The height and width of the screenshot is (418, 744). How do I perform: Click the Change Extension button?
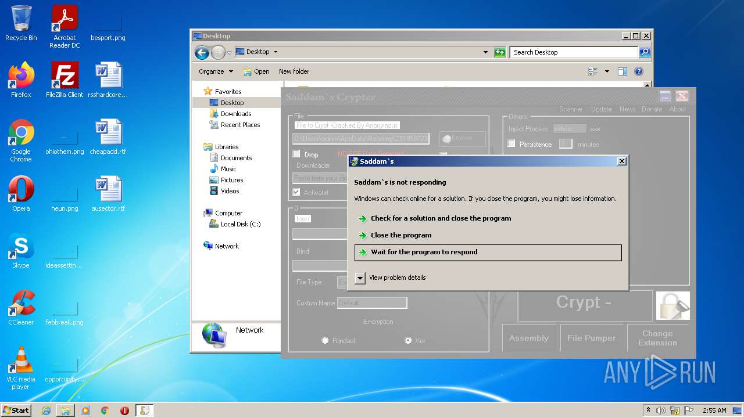click(x=657, y=338)
